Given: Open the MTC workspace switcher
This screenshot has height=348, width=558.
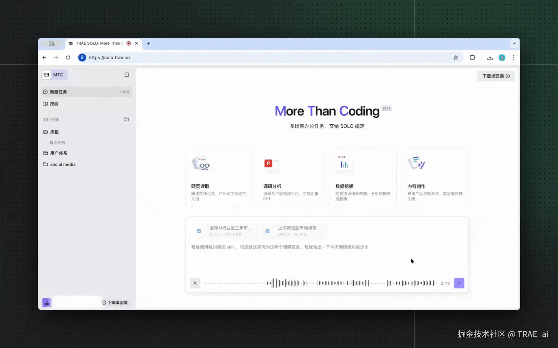Looking at the screenshot, I should pyautogui.click(x=54, y=75).
